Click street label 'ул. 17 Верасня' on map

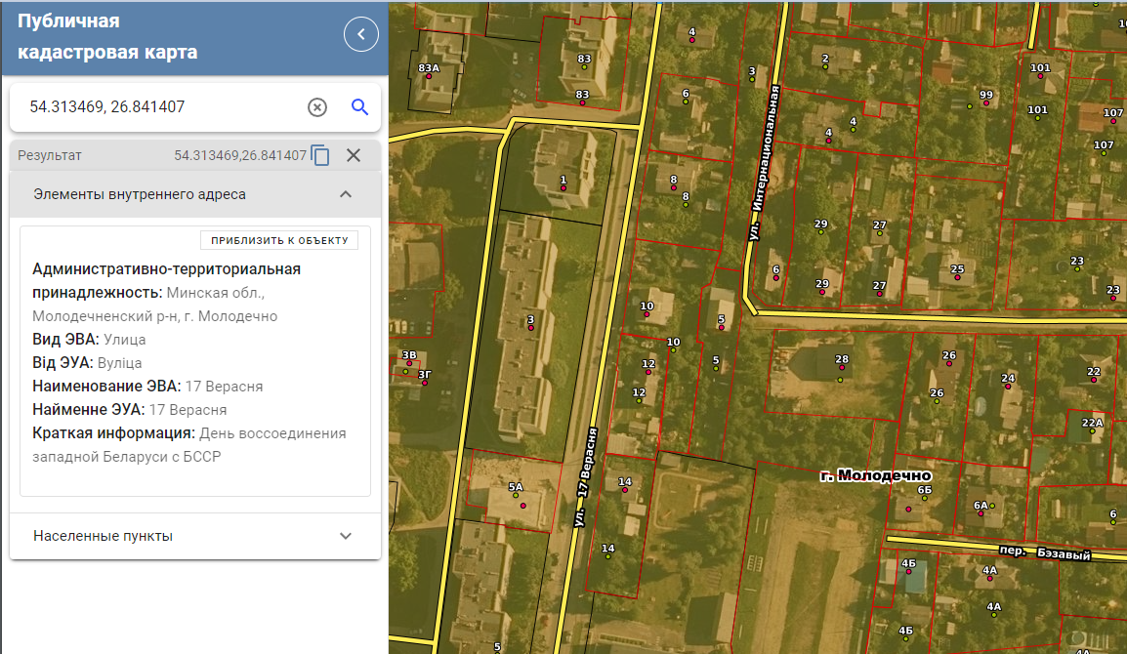586,477
